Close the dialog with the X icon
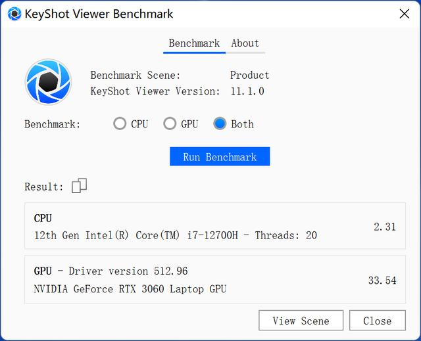The width and height of the screenshot is (421, 341). tap(405, 14)
